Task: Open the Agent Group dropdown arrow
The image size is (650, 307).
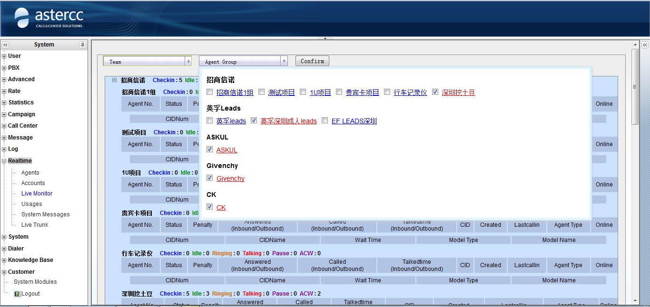Action: (x=284, y=61)
